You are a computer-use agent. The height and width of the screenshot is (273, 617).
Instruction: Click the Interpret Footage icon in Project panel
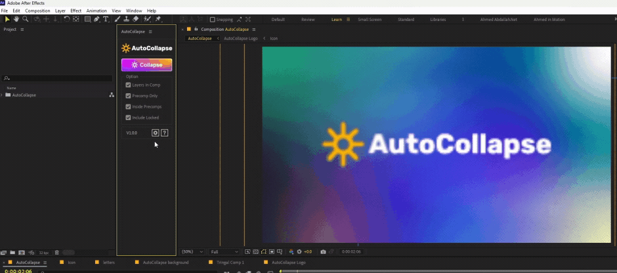click(x=3, y=252)
